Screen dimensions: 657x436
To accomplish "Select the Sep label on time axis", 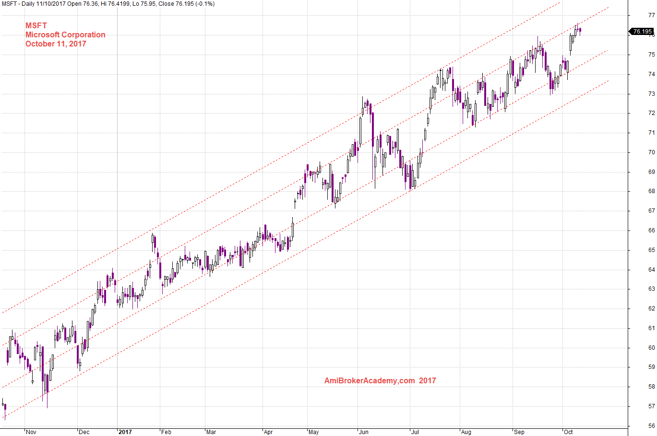I will tap(519, 432).
